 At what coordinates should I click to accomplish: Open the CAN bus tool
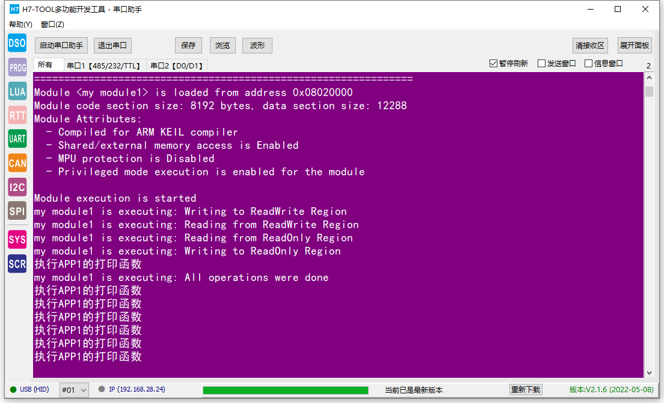(x=17, y=163)
